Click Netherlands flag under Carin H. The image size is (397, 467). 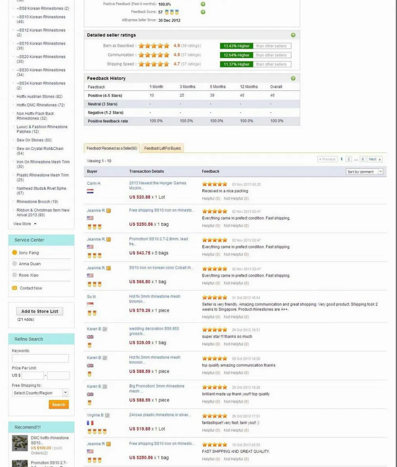click(x=90, y=191)
